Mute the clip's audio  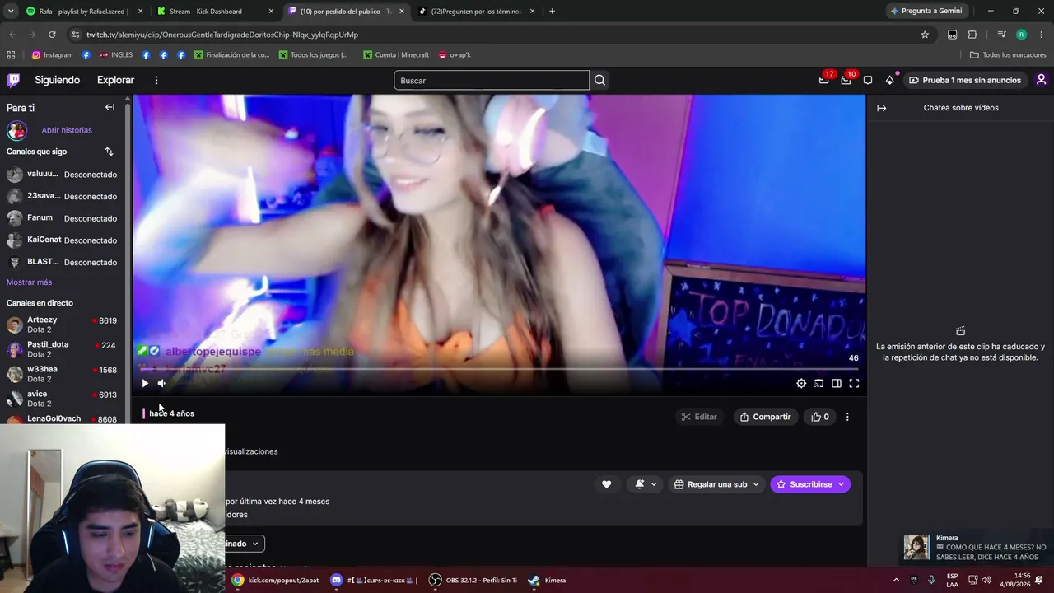click(x=161, y=383)
